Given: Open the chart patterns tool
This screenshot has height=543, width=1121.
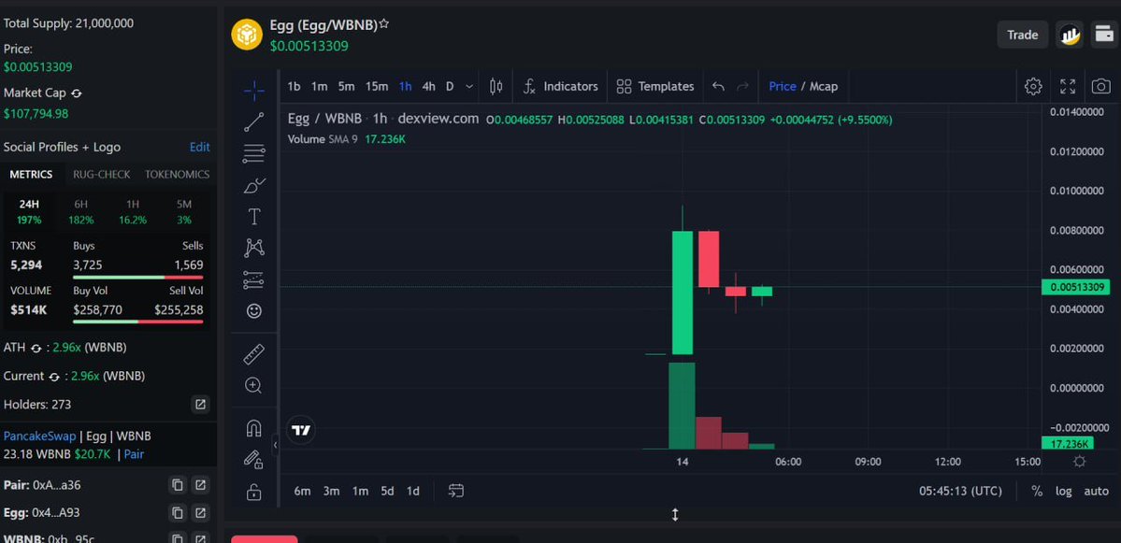Looking at the screenshot, I should (253, 248).
